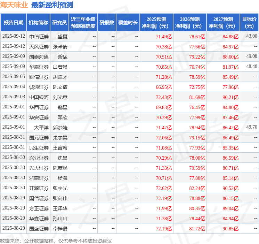Click 国元证券 institution cell
259x244 pixels.
(39, 138)
